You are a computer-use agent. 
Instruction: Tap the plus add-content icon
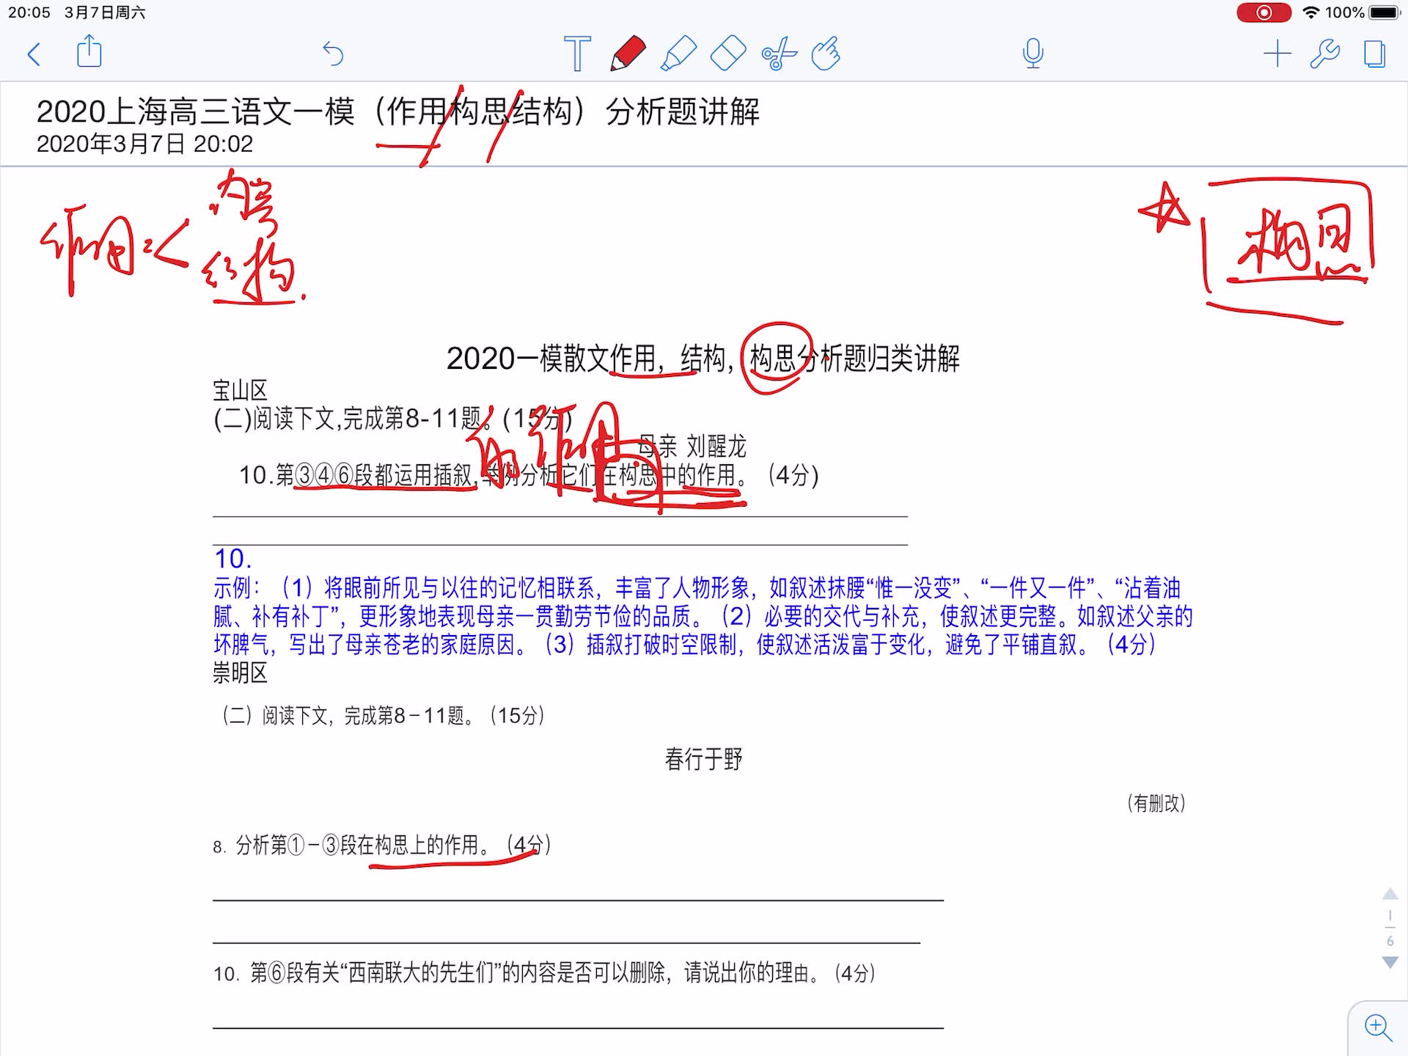click(1277, 54)
